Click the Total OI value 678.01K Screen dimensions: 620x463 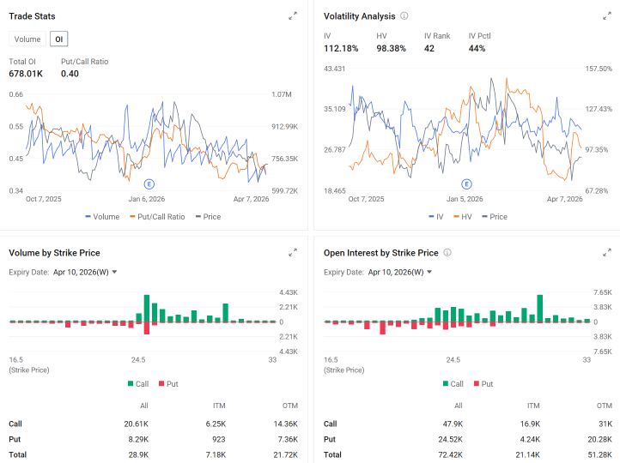26,74
